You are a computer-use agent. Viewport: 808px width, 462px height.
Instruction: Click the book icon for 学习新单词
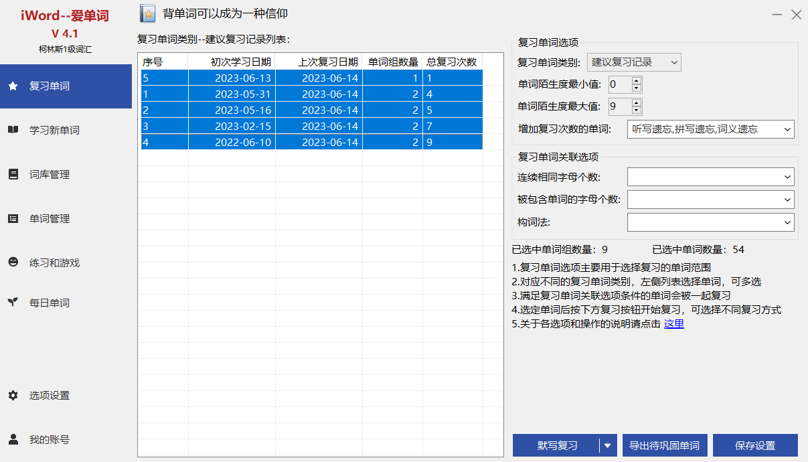13,131
